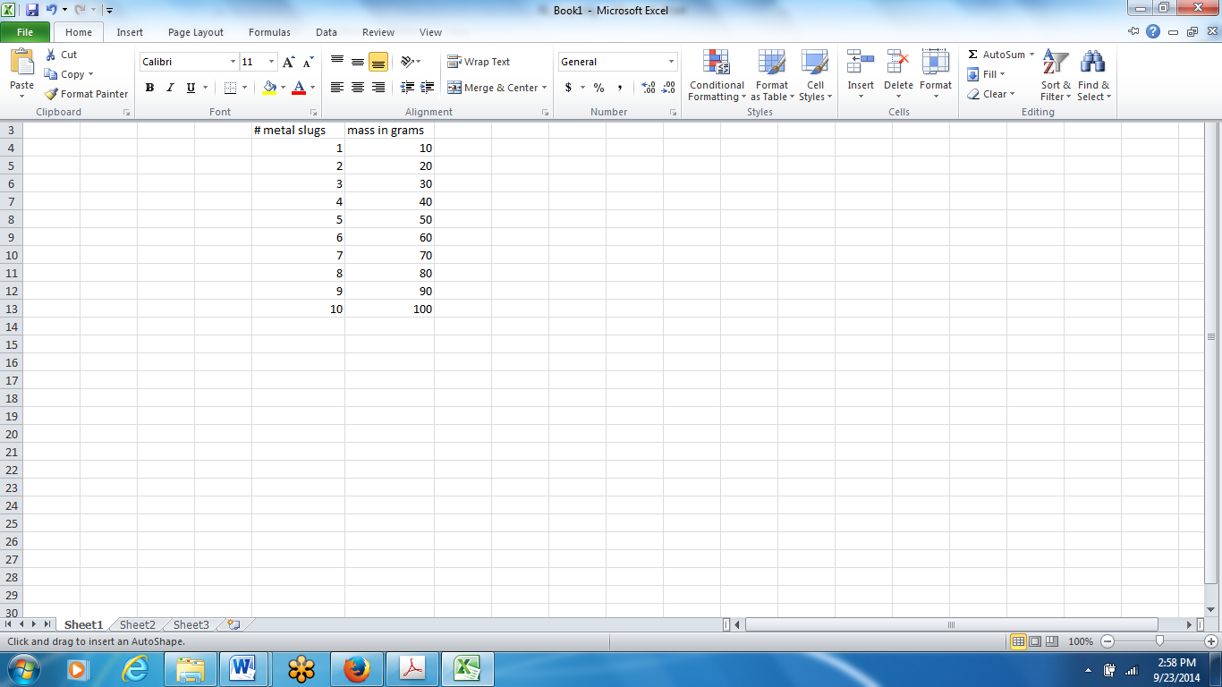Open the Page Layout ribbon tab
The width and height of the screenshot is (1222, 687).
click(195, 32)
